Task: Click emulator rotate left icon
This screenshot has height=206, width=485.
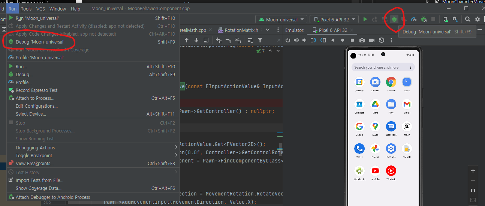Action: point(314,40)
